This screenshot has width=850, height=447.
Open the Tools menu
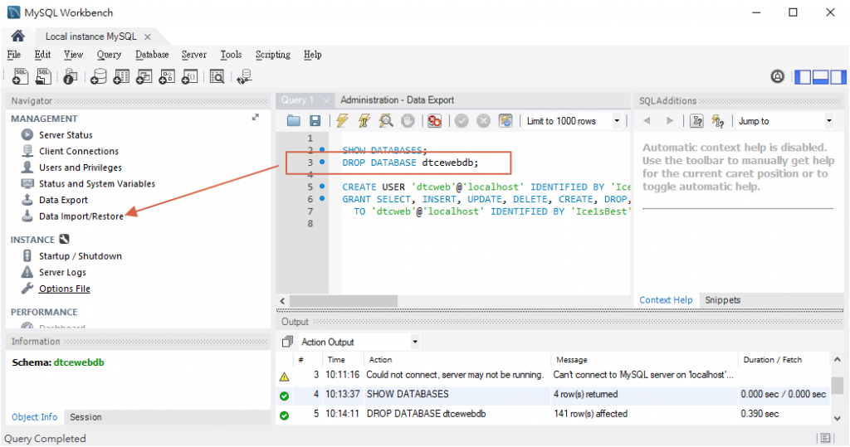point(231,55)
